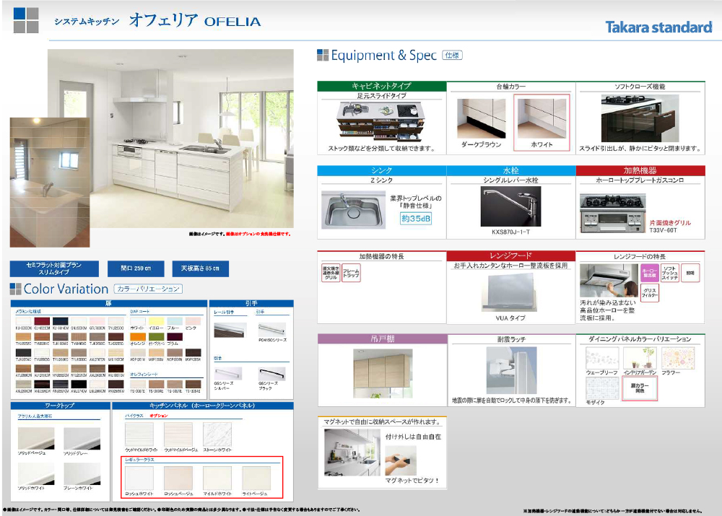Pick the navy blue melamine door swatch

click(61, 321)
